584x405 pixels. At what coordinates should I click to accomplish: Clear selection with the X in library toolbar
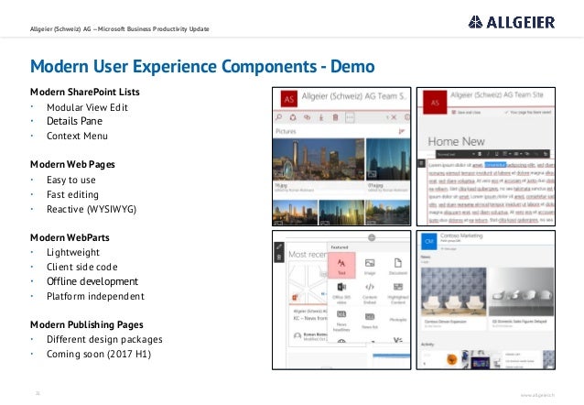[x=394, y=117]
